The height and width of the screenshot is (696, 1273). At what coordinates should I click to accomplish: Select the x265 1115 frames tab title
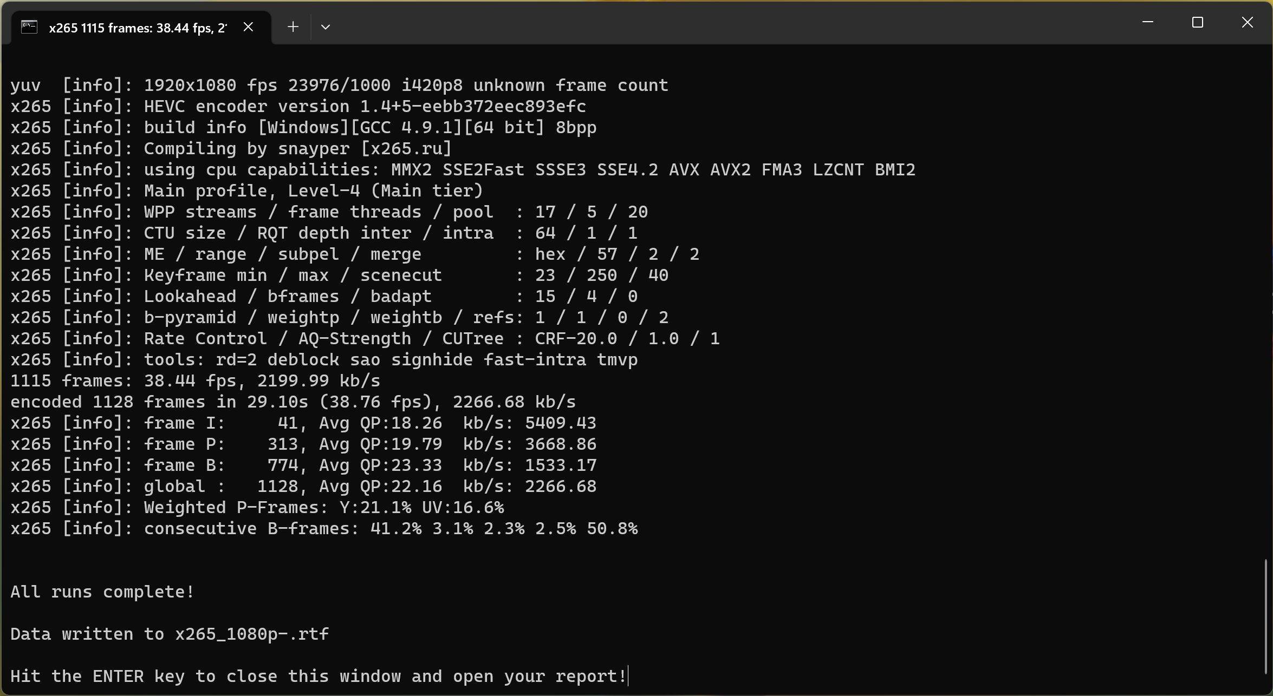tap(138, 28)
